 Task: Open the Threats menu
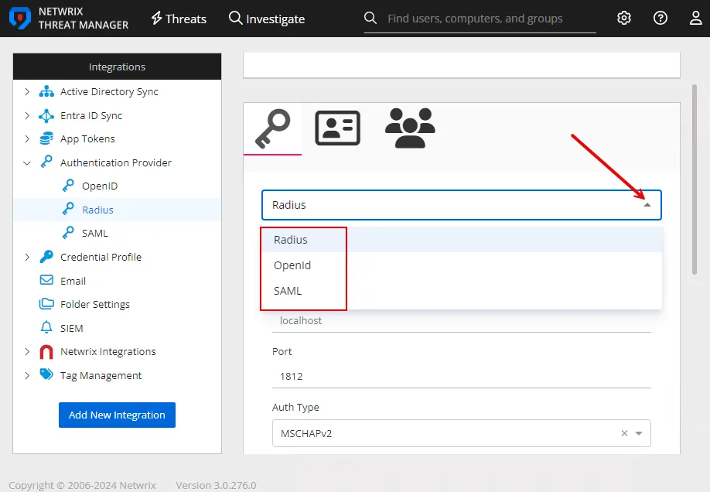point(179,19)
